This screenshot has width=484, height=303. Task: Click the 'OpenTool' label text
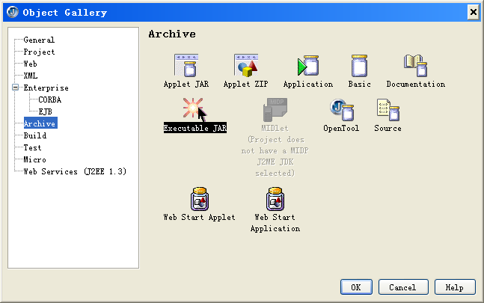point(341,128)
